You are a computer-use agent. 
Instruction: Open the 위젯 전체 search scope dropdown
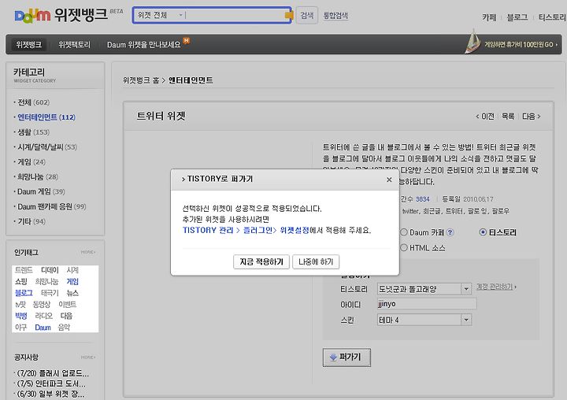point(160,15)
